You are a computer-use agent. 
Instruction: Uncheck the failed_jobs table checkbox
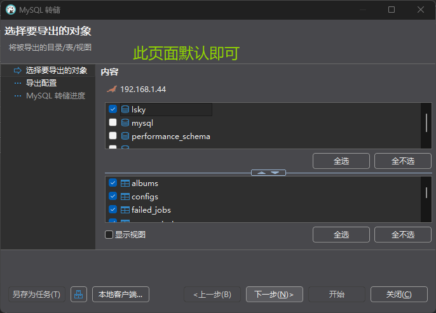click(112, 210)
